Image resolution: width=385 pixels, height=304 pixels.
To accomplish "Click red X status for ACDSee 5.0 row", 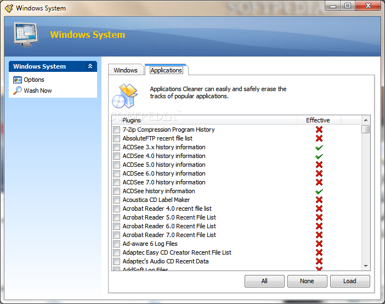I will 319,165.
